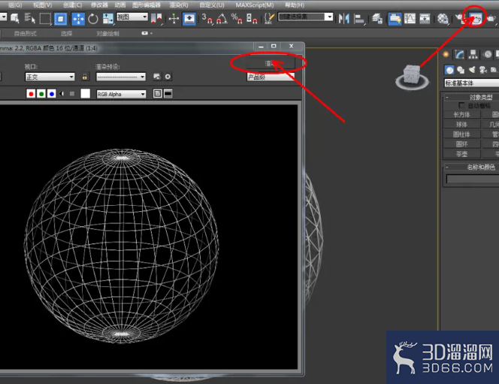Click the Align tool icon
Screen dimensions: 499x384
[359, 19]
